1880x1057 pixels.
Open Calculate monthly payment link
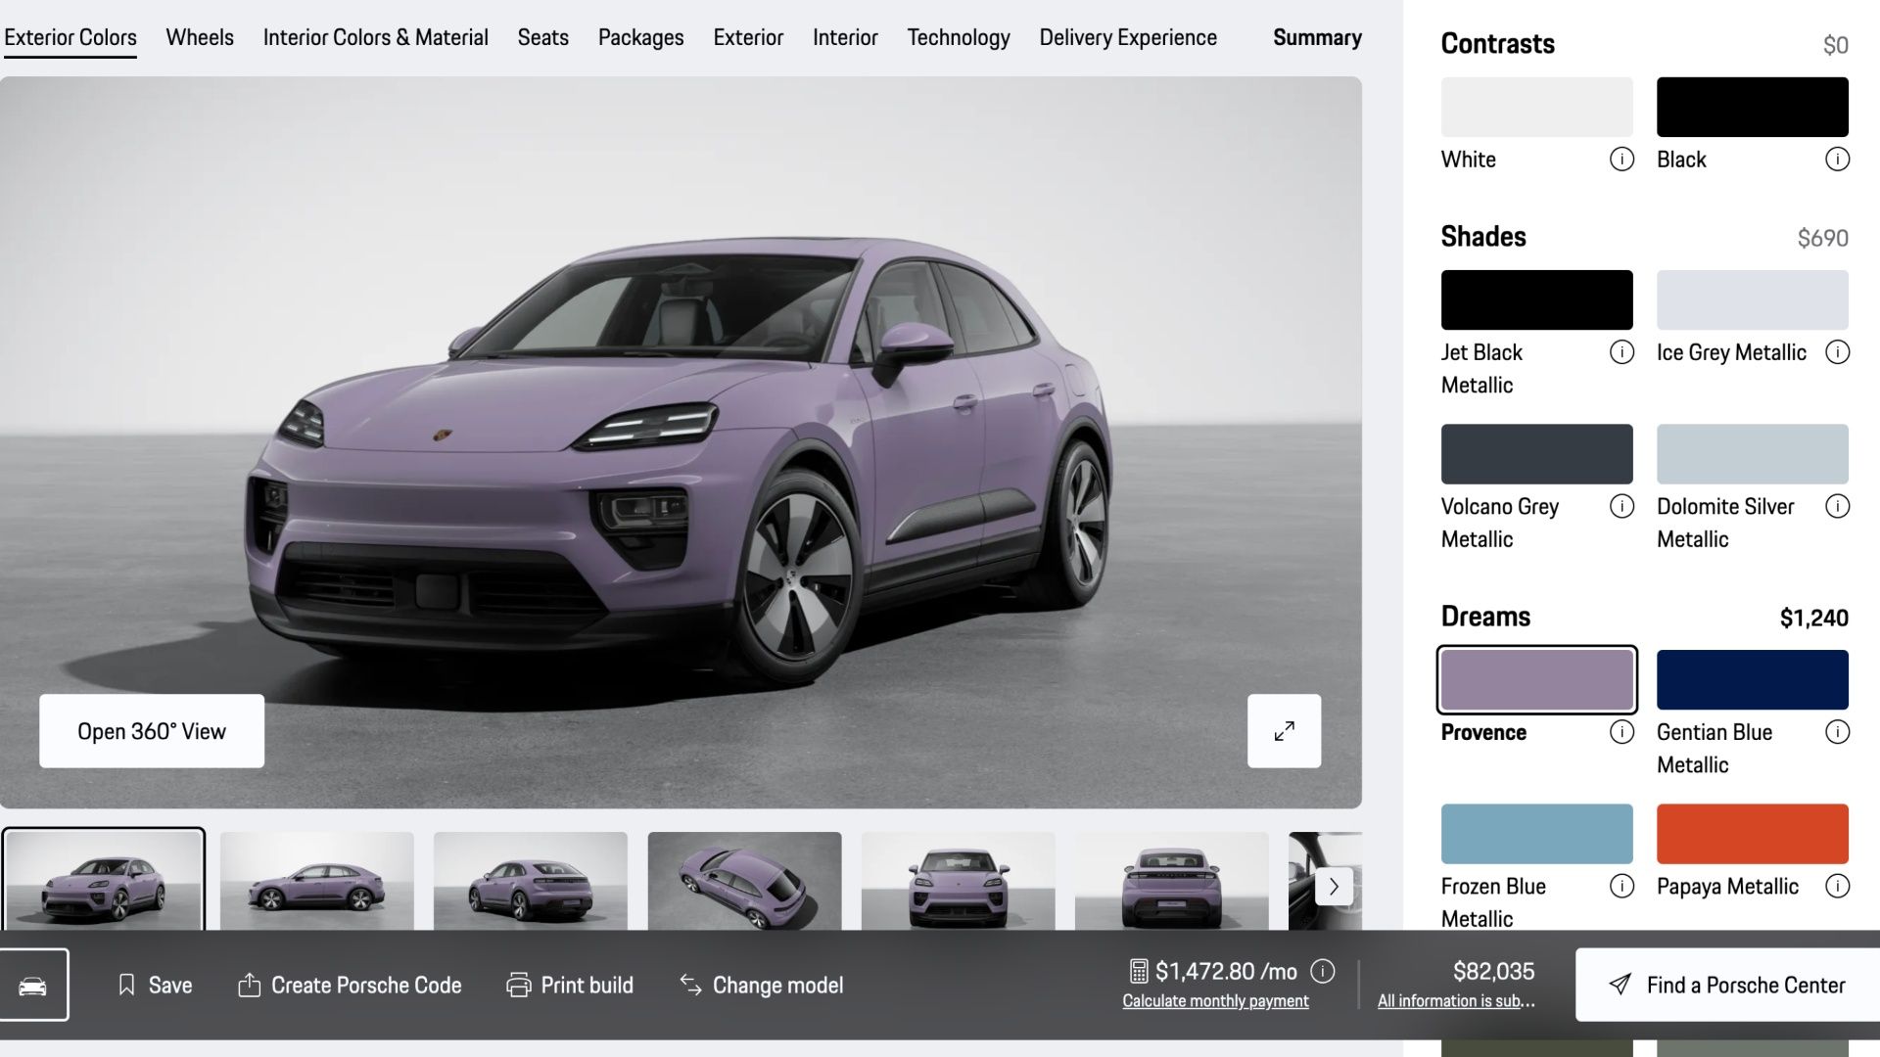(1215, 1000)
